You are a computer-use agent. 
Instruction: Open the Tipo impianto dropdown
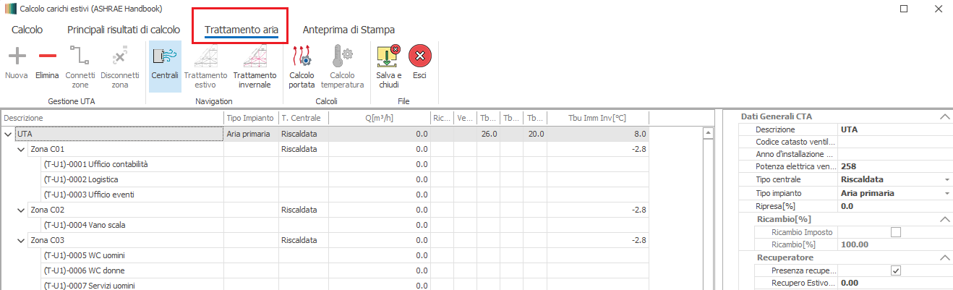point(946,194)
